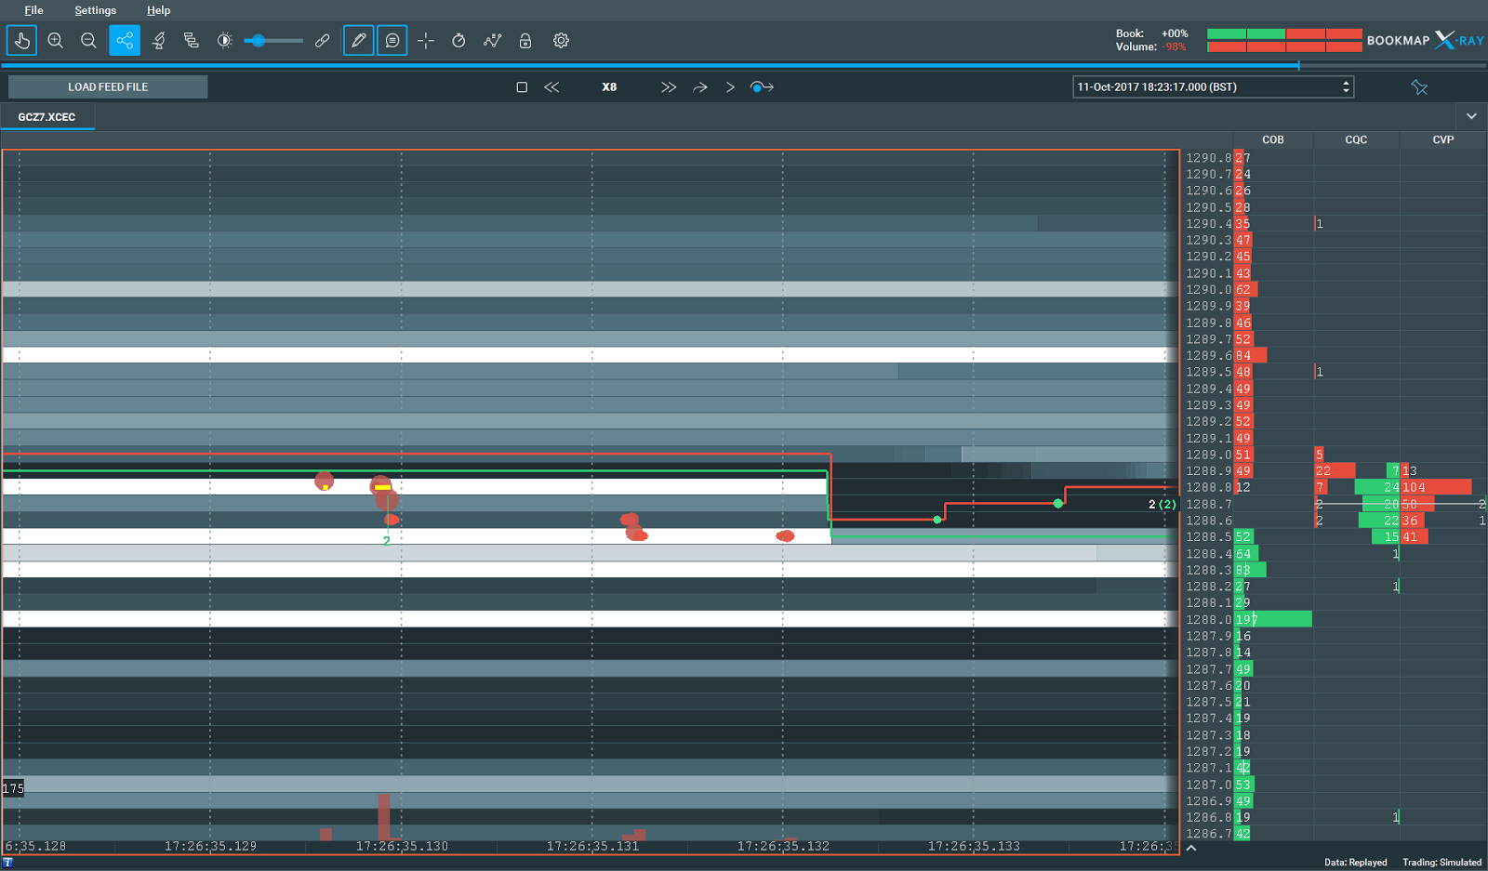
Task: Click the replay date-time stepper arrows
Action: [1346, 86]
